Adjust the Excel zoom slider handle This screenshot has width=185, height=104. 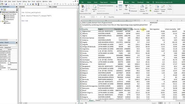tap(180, 103)
